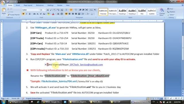This screenshot has height=104, width=184.
Task: Apply the Heading 1 style
Action: pyautogui.click(x=122, y=12)
